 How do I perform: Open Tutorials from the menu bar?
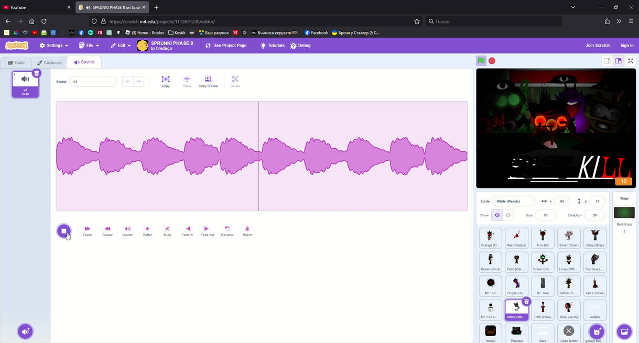[x=272, y=46]
